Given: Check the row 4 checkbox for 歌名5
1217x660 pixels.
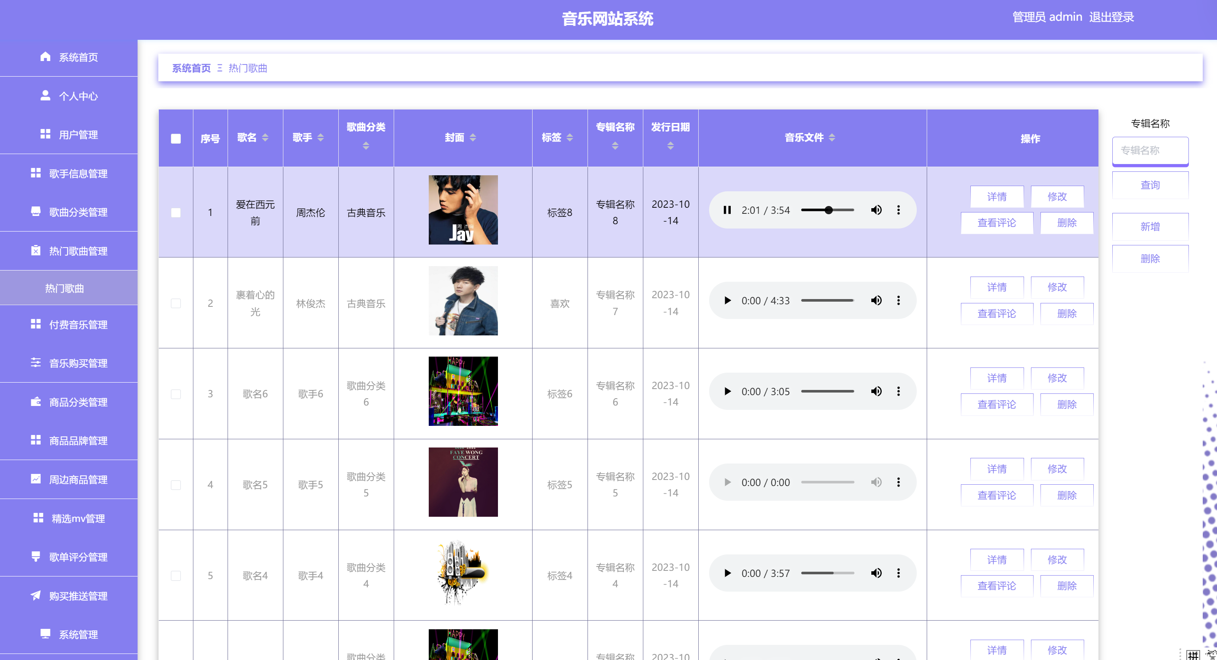Looking at the screenshot, I should [x=176, y=485].
